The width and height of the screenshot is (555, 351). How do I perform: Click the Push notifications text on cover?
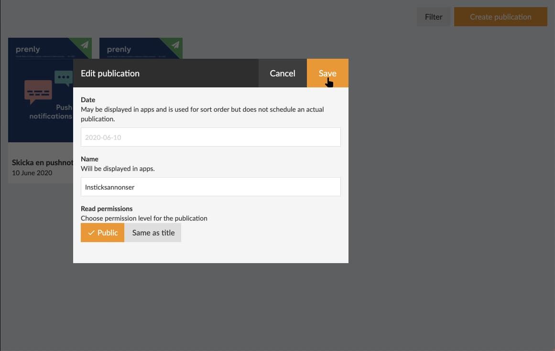(51, 112)
